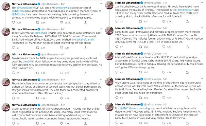
Task: Retweet the tweet about Rs.145226.00 crores write-offs
Action: [x=38, y=47]
